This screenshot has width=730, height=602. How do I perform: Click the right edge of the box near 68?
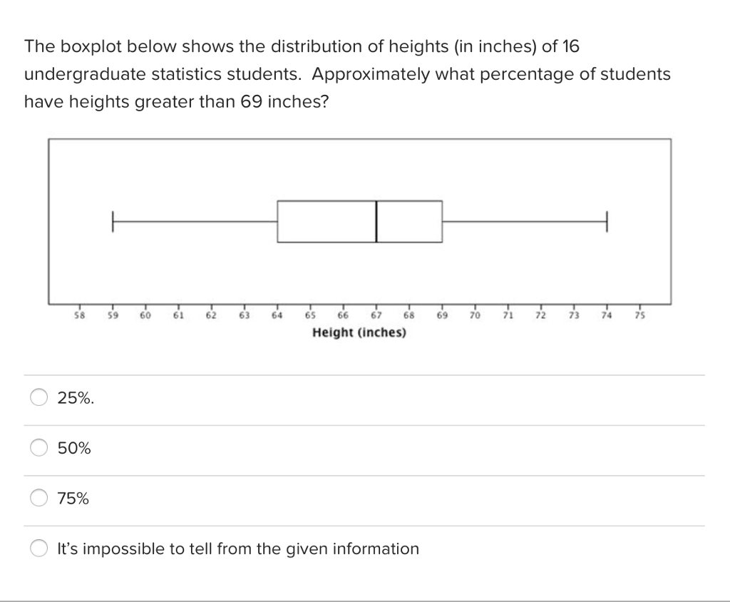pyautogui.click(x=442, y=223)
